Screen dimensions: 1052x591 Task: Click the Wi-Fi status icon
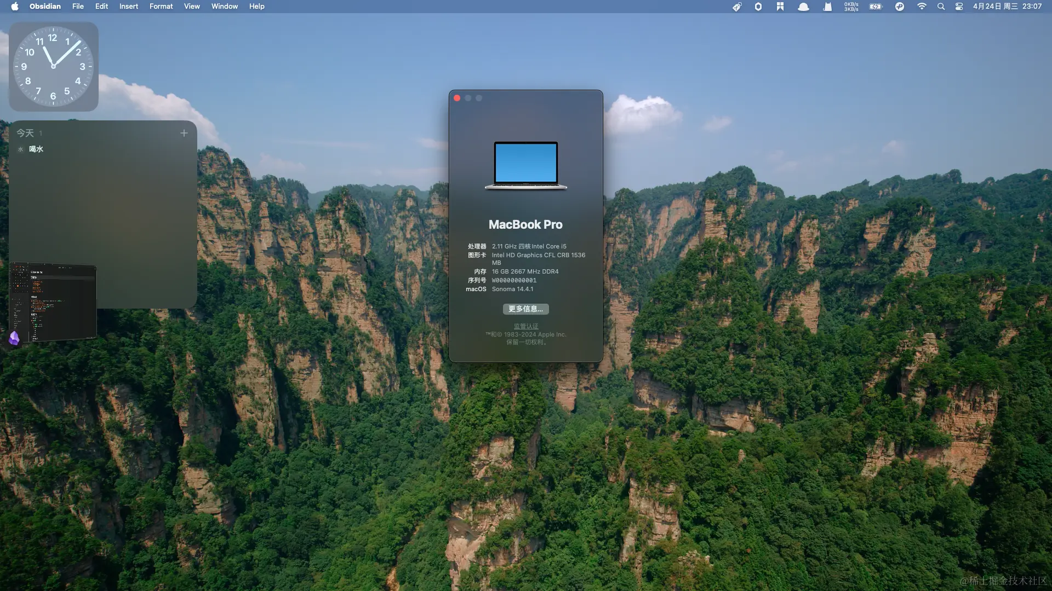point(922,7)
